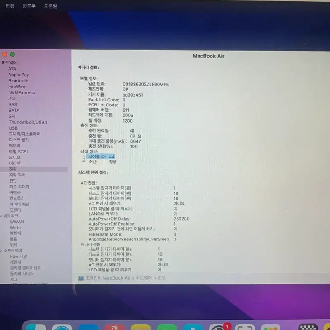Select SPI in the sidebar
The image size is (330, 330).
click(12, 116)
